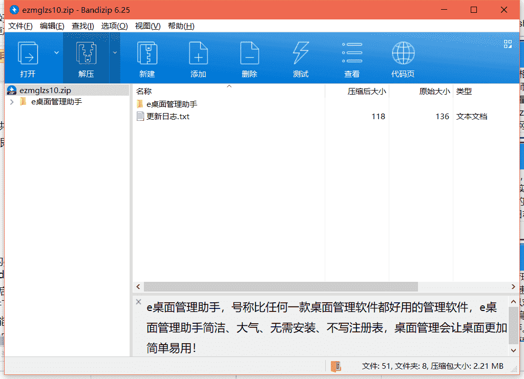Click the toolbar layout grid icon

point(508,43)
